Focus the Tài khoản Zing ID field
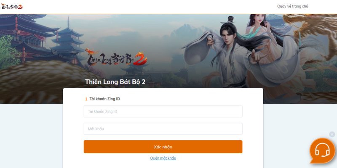 coord(163,111)
